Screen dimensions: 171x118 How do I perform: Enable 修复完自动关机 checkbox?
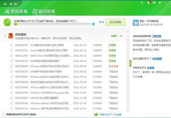(x=4, y=115)
